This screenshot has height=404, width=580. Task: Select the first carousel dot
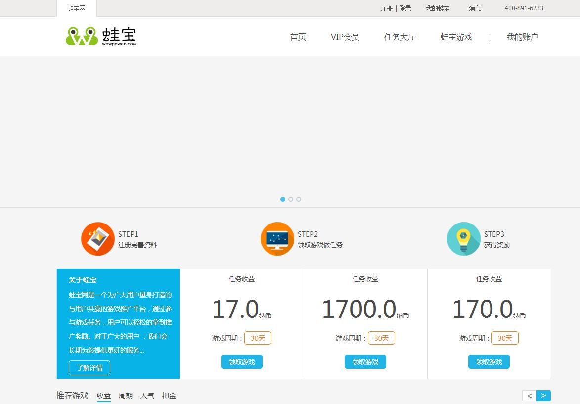tap(283, 199)
